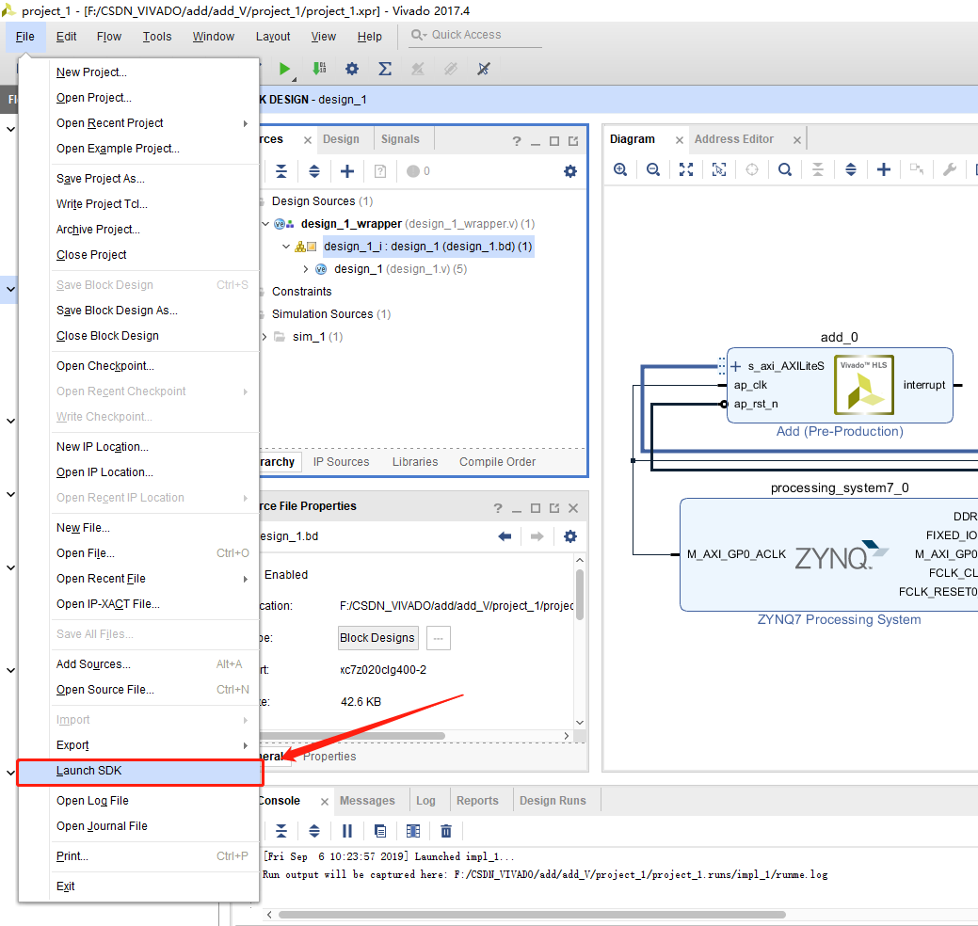Expand s_axi_AXILiteS interface plus on add_0
The image size is (978, 926).
735,366
